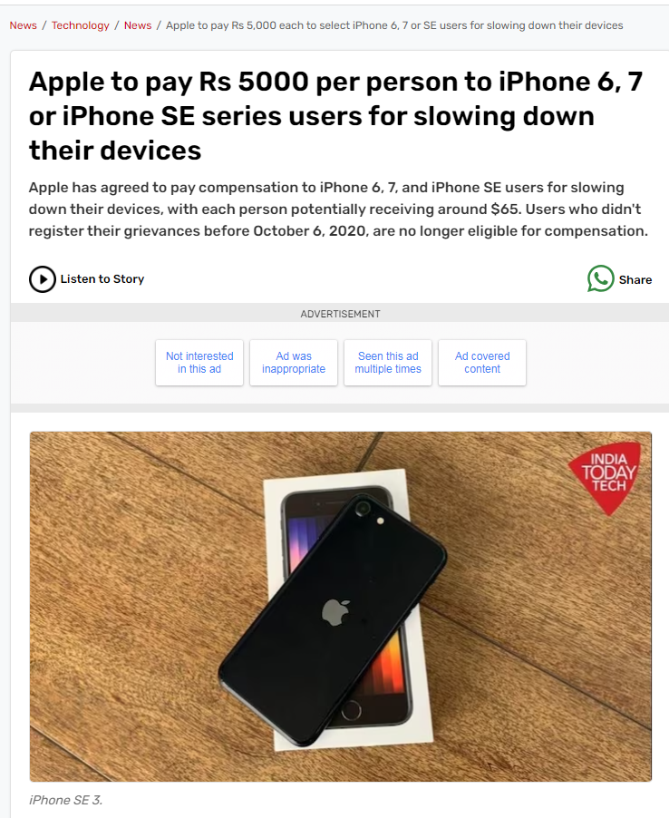Go to the Technology breadcrumb section
This screenshot has width=669, height=818.
click(x=81, y=25)
